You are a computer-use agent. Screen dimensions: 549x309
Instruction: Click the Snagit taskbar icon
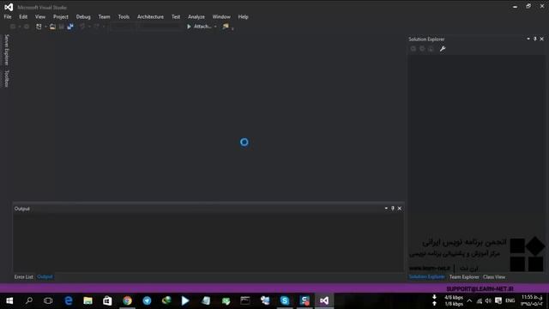[305, 300]
